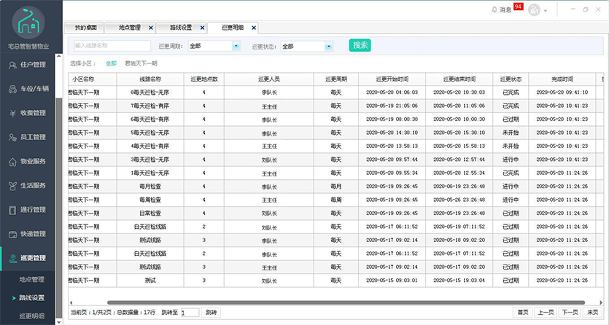
Task: Select the 收费管理 yen icon
Action: [x=13, y=114]
